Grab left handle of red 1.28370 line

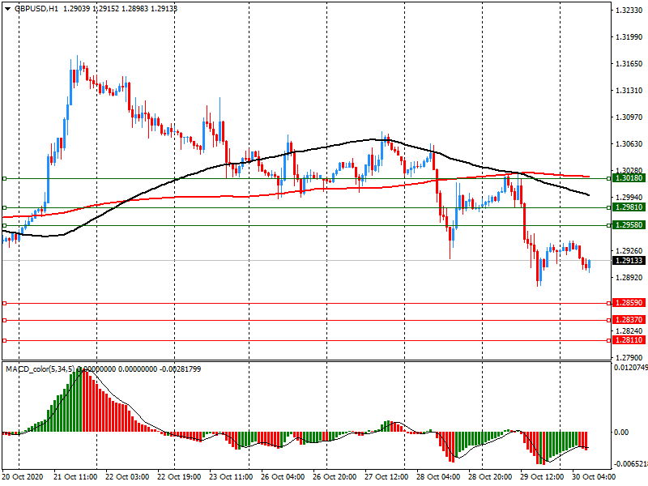[x=5, y=320]
